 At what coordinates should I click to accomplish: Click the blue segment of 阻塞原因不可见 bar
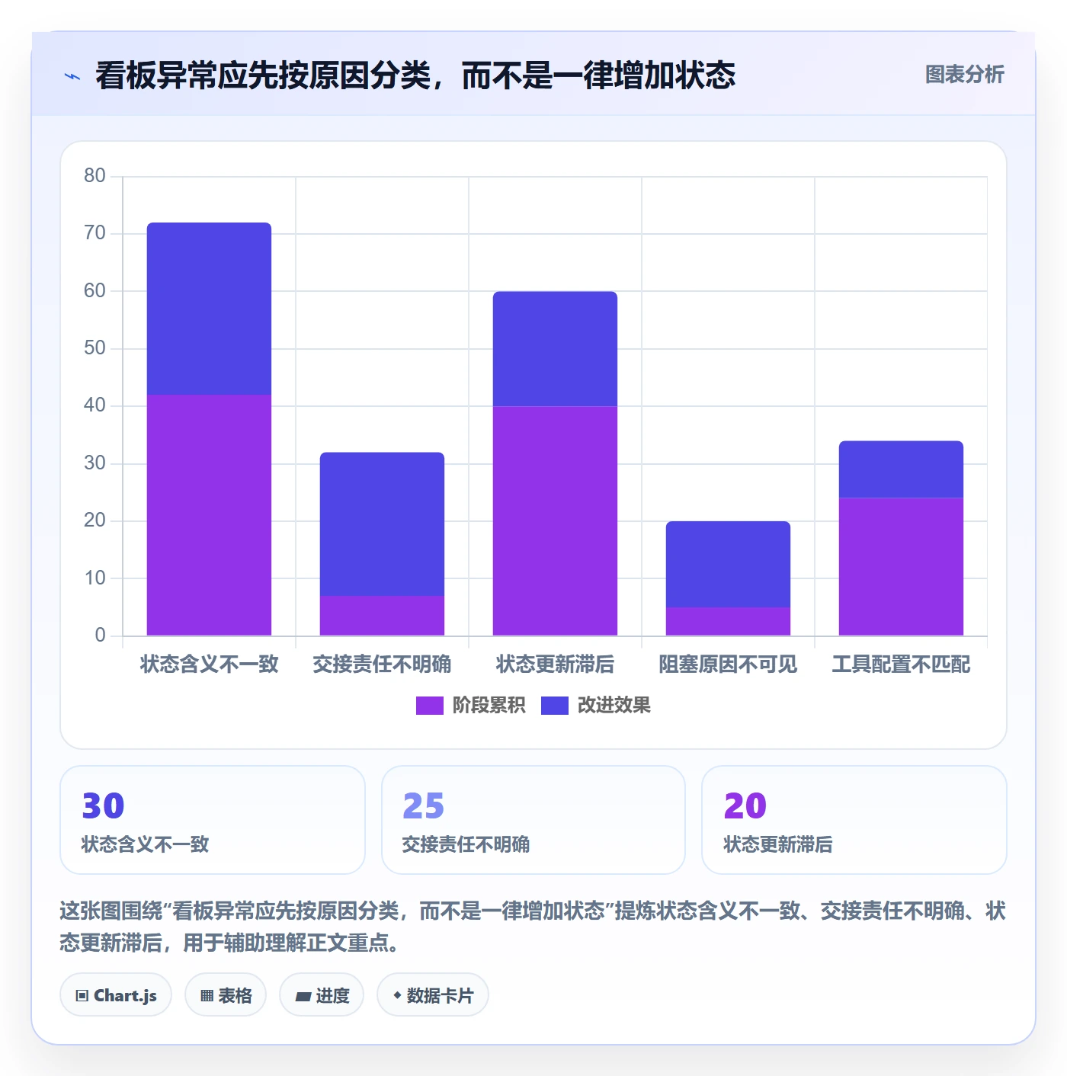(728, 565)
